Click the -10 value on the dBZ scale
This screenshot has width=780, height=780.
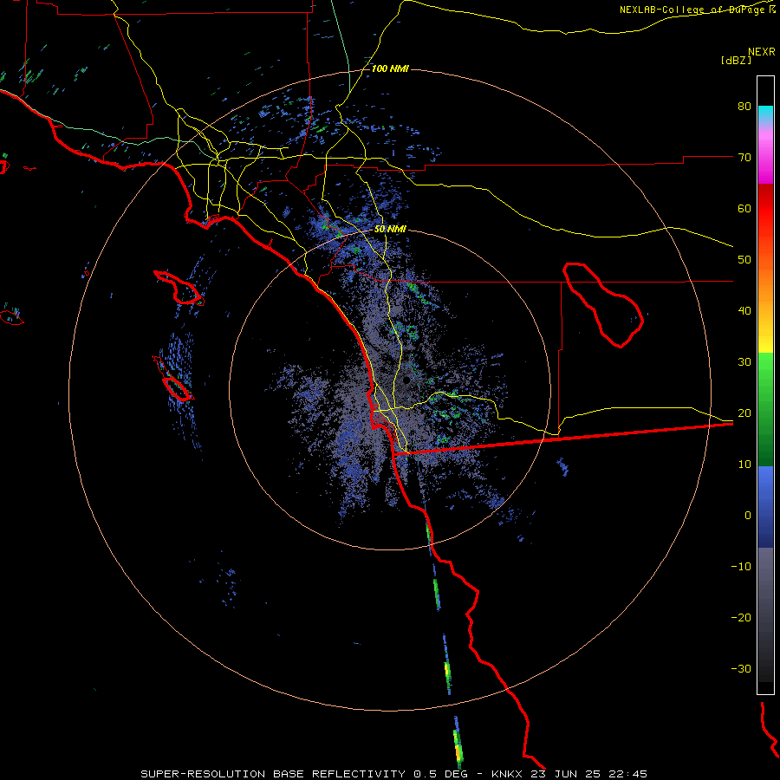point(741,567)
